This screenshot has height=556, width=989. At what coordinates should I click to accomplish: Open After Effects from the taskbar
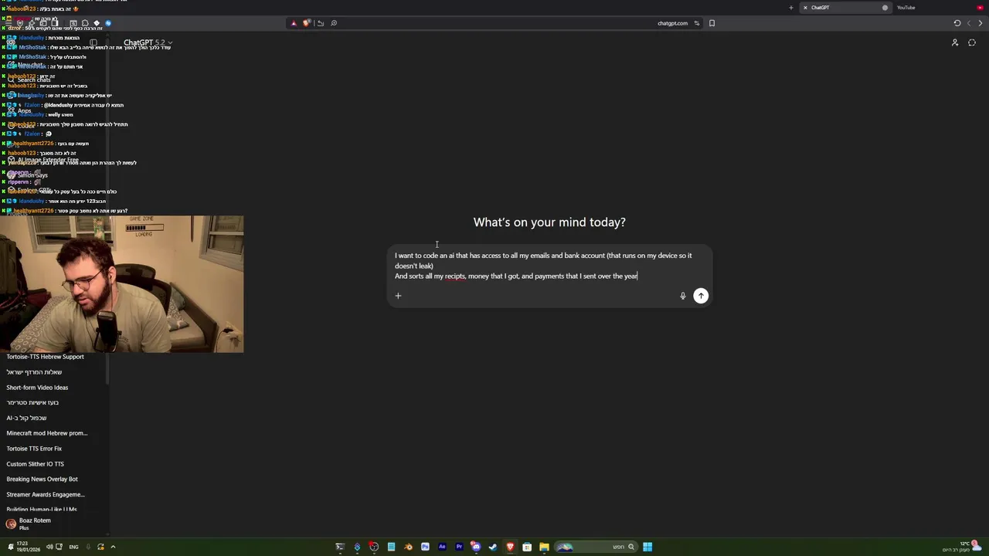[442, 547]
